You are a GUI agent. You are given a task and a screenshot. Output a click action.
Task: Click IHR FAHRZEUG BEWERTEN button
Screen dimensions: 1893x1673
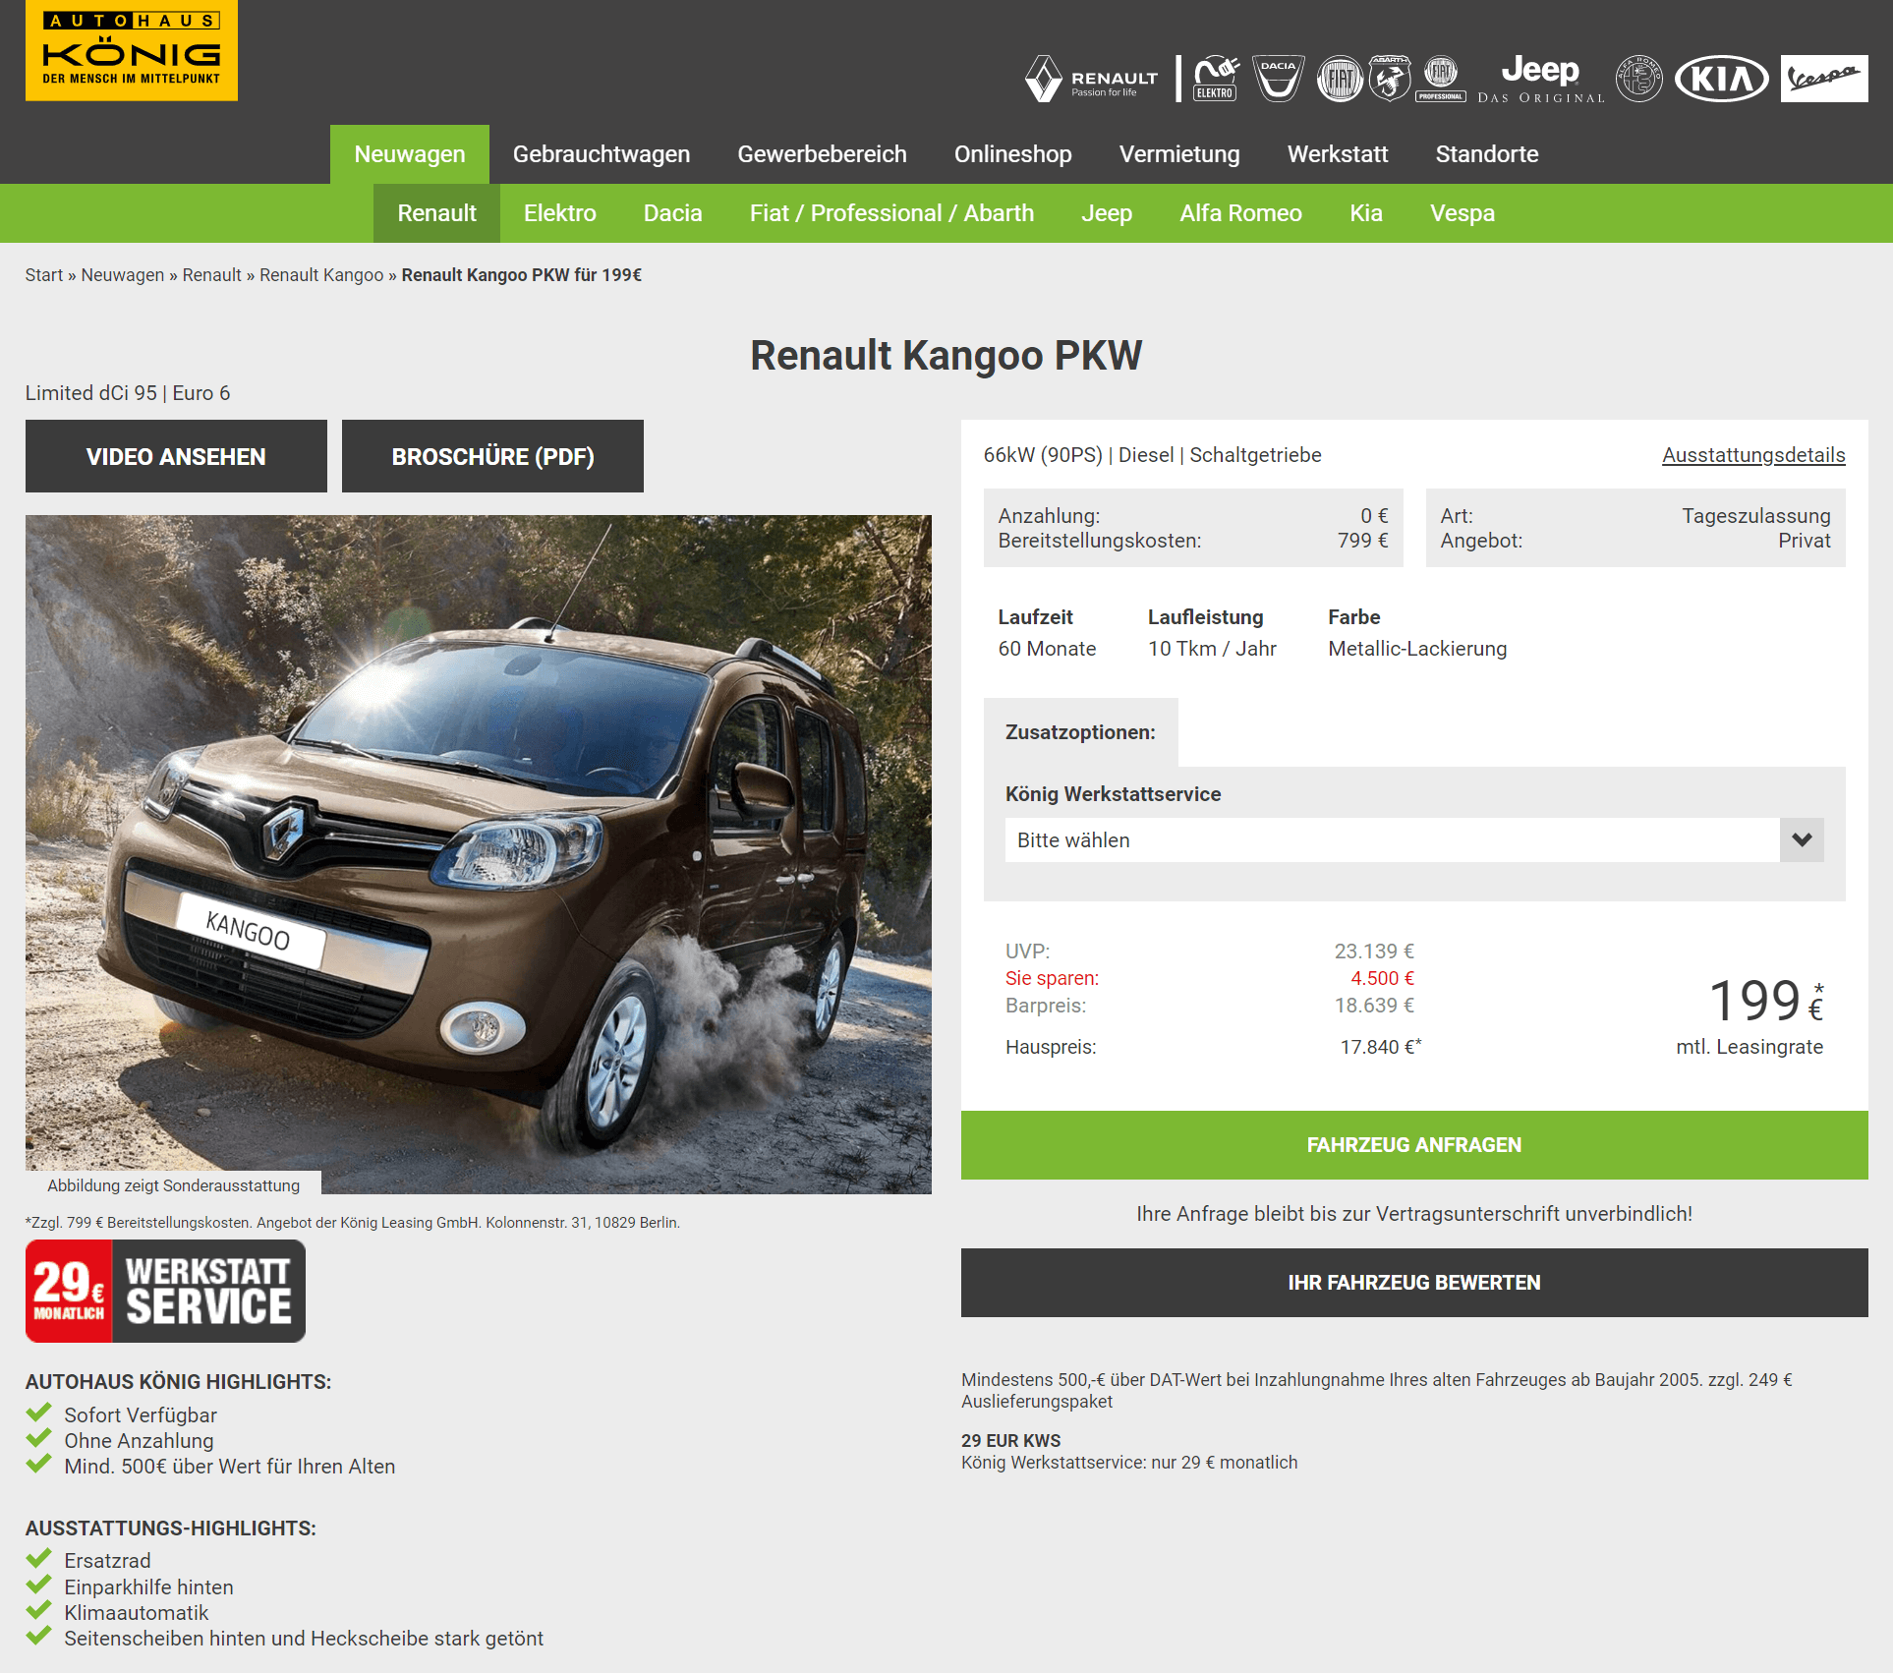tap(1414, 1283)
